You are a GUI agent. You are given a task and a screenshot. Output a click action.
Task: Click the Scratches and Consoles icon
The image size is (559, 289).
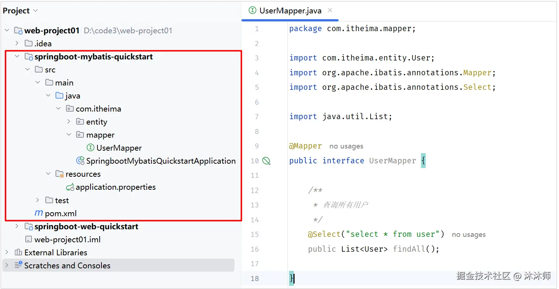pos(18,265)
